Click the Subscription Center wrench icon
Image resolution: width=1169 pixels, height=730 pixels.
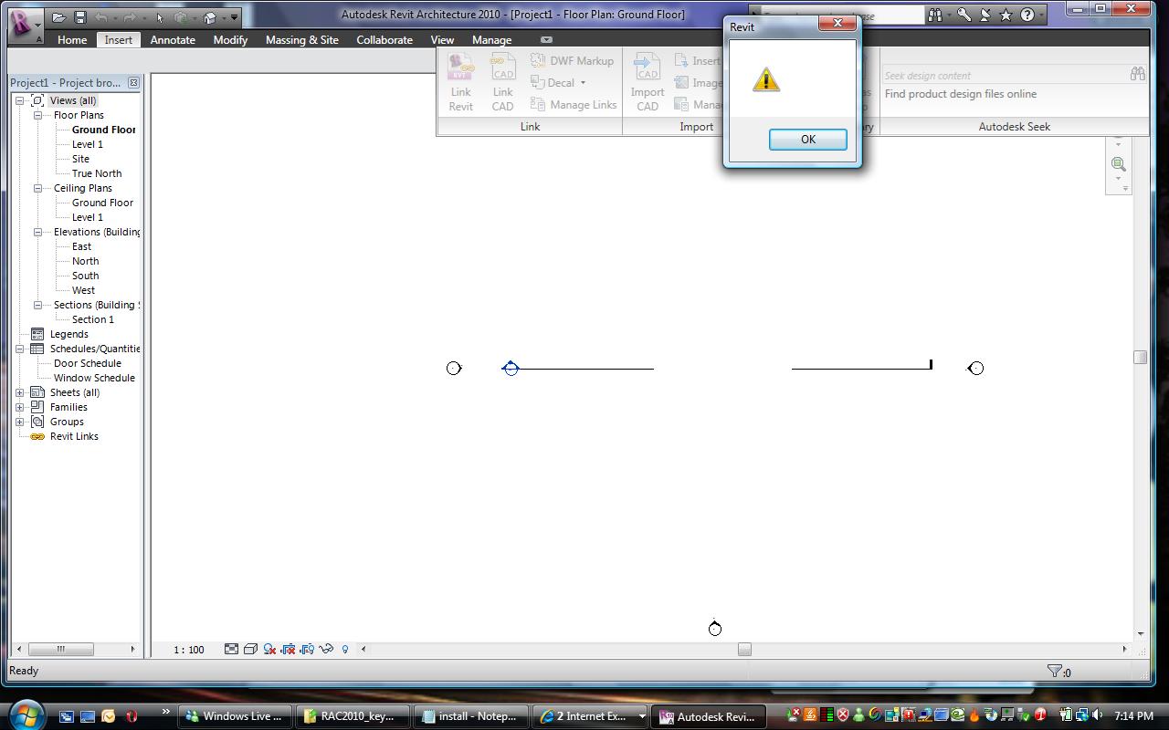tap(964, 16)
